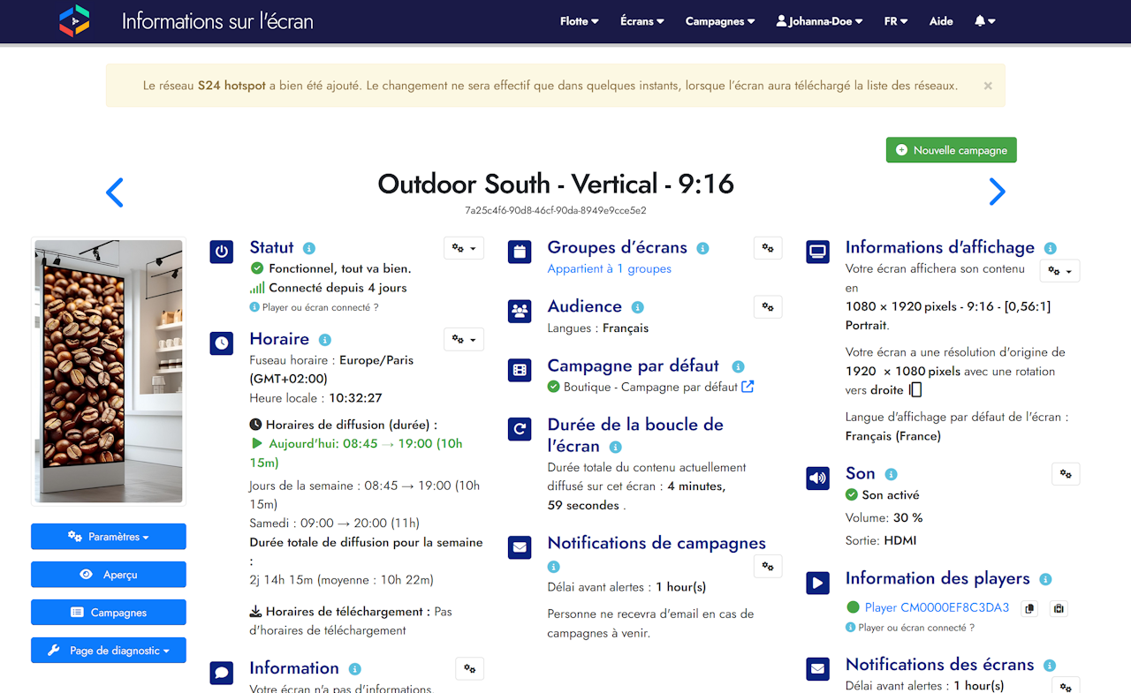
Task: Open the Campagnes navigation menu
Action: coord(720,21)
